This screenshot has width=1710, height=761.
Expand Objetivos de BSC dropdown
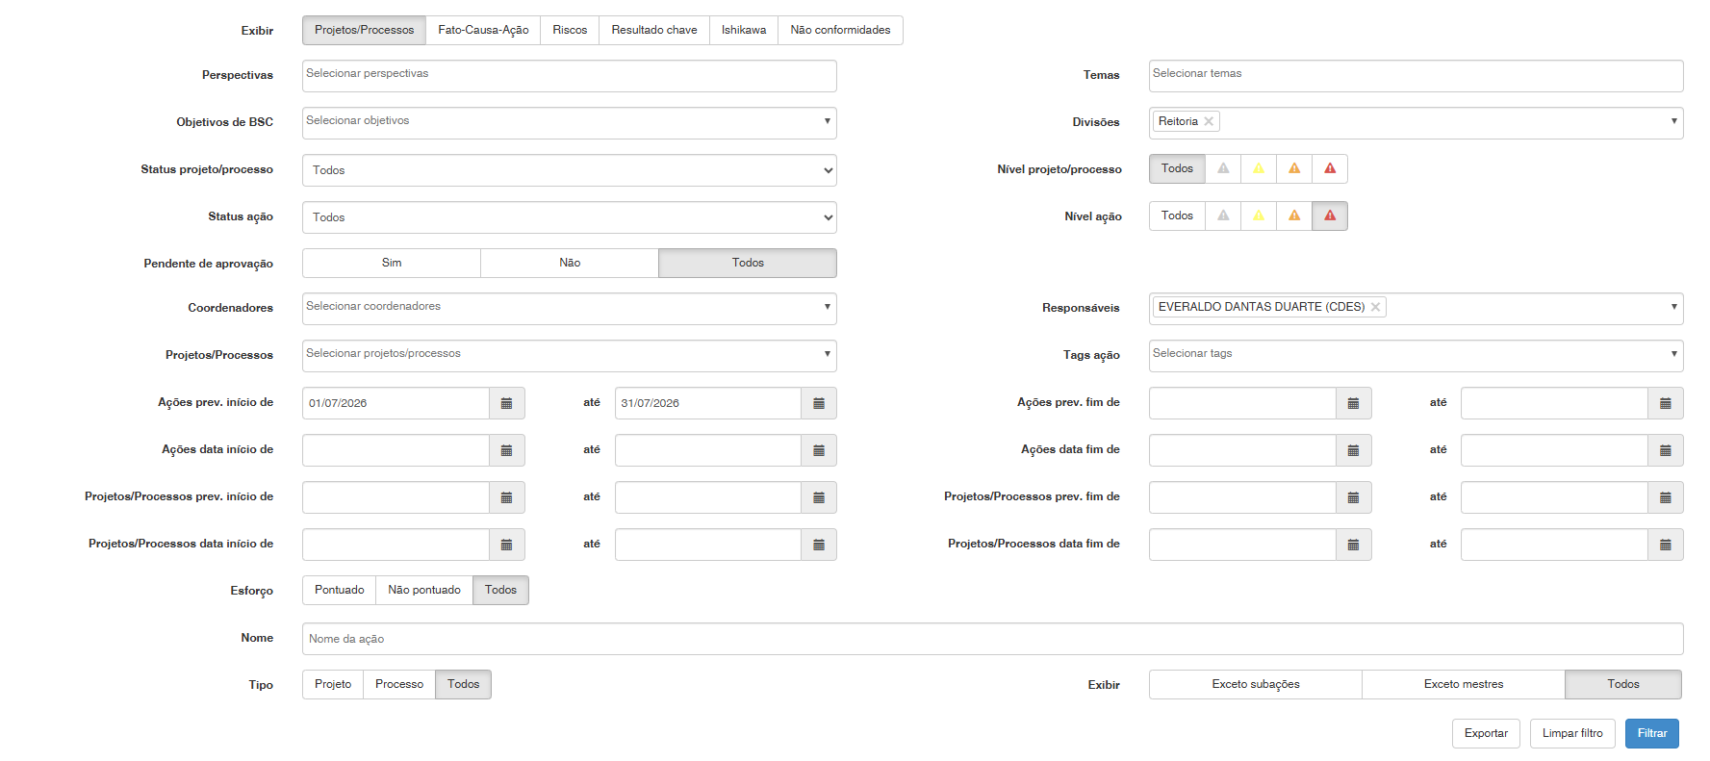(827, 121)
